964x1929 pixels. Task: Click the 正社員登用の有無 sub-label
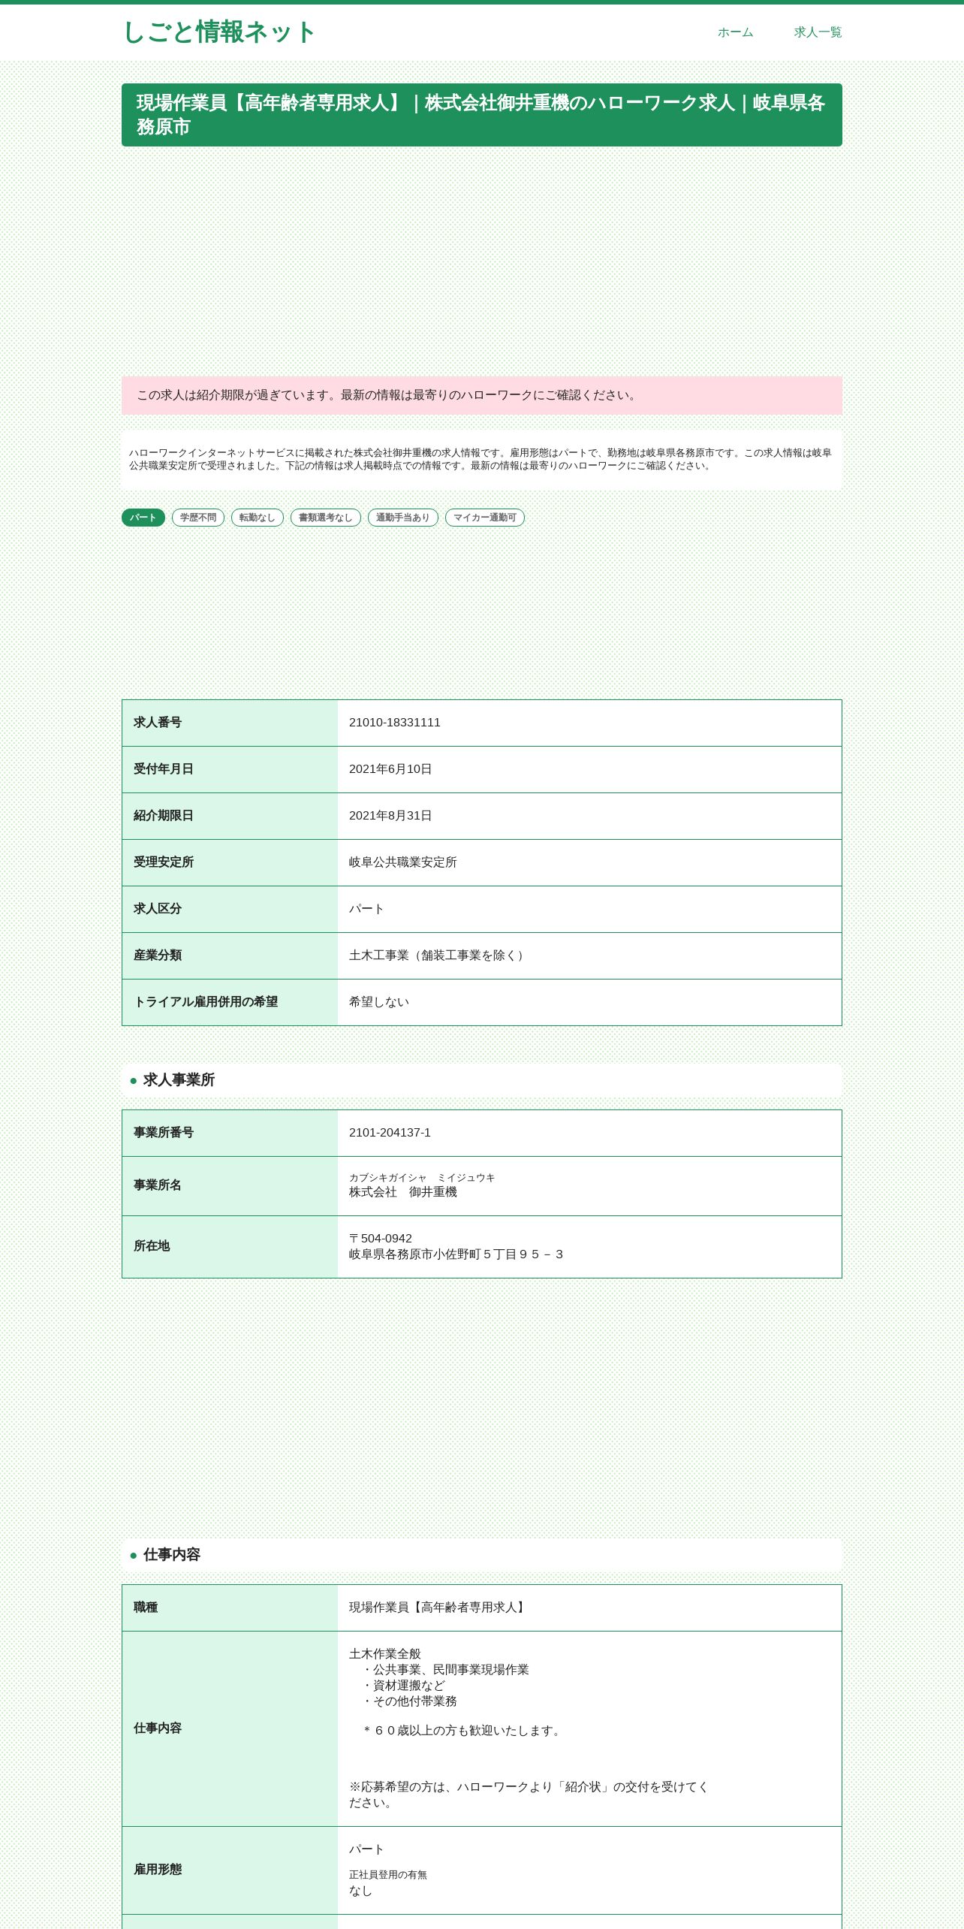pyautogui.click(x=388, y=1875)
